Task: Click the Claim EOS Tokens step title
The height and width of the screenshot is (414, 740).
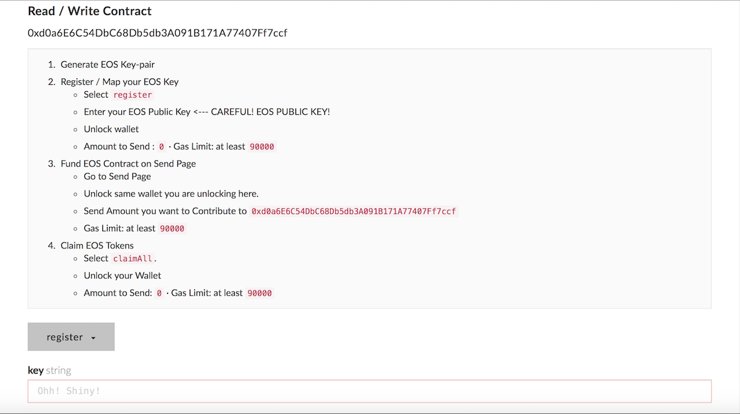Action: pyautogui.click(x=97, y=246)
